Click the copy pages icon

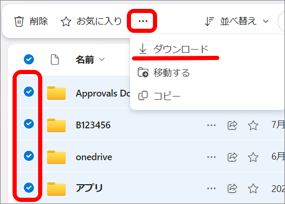(x=143, y=95)
